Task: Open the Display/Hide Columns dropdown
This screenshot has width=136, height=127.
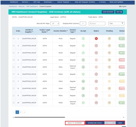Action: (x=83, y=24)
